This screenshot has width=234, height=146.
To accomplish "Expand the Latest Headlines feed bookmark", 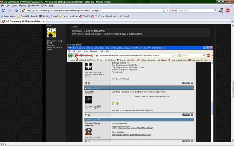I will click(68, 16).
